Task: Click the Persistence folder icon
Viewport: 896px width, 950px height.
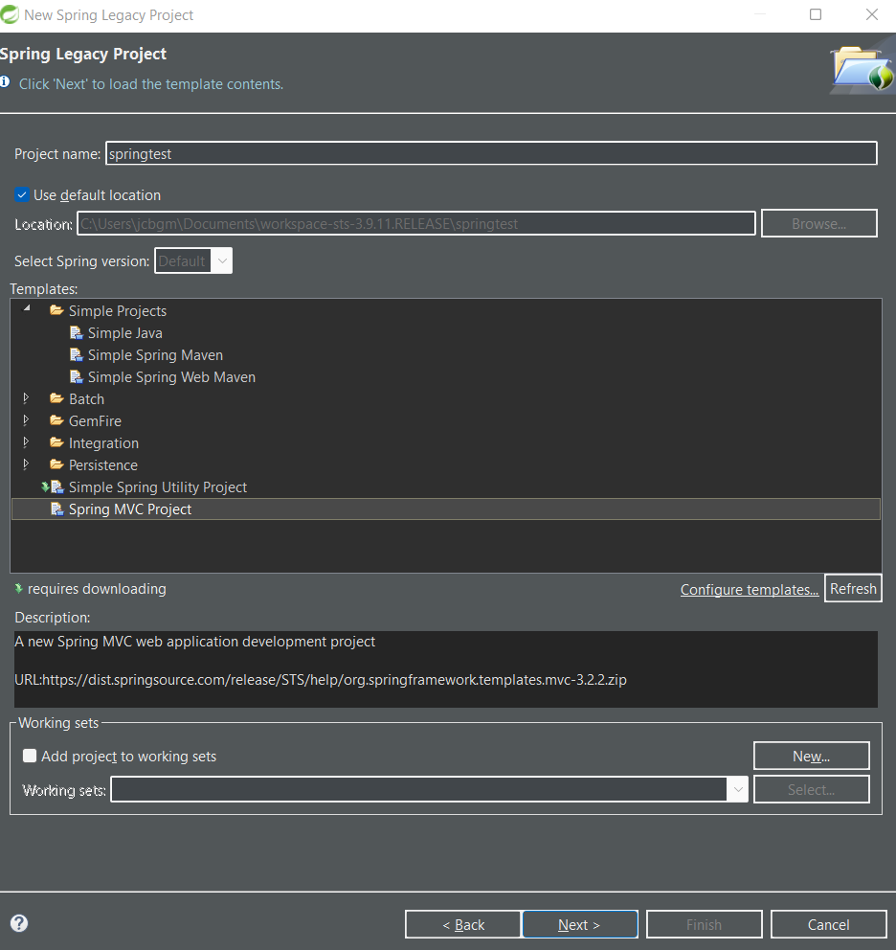Action: click(56, 464)
